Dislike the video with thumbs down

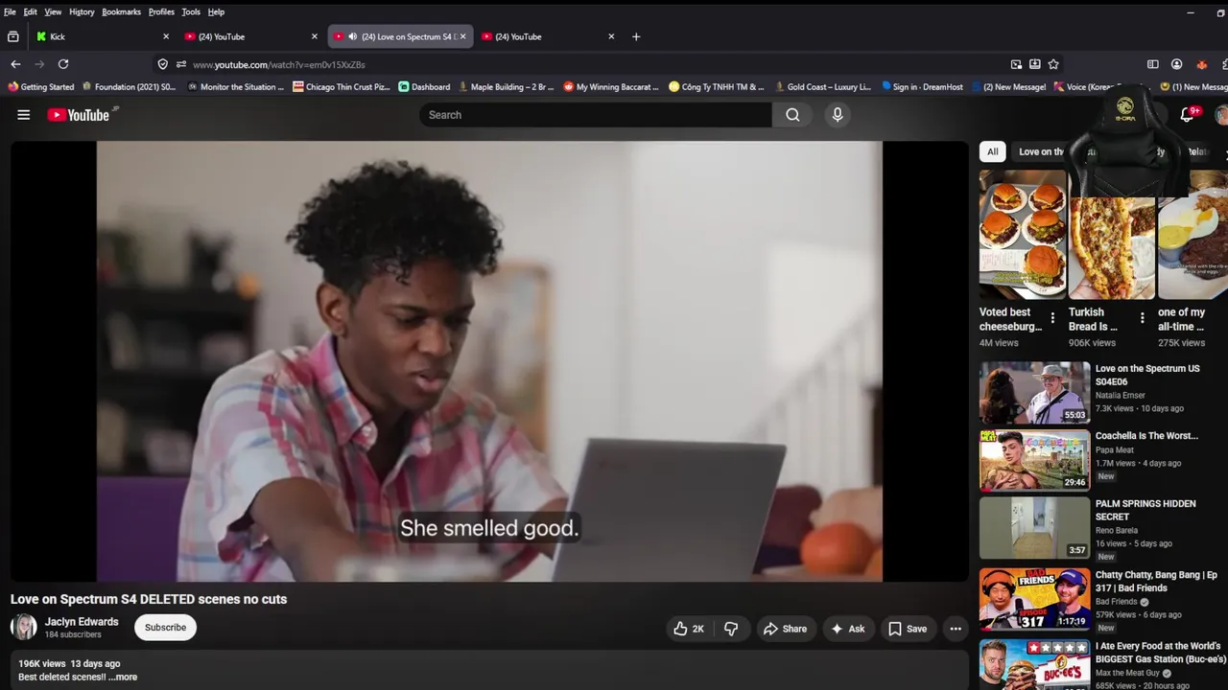click(x=731, y=629)
